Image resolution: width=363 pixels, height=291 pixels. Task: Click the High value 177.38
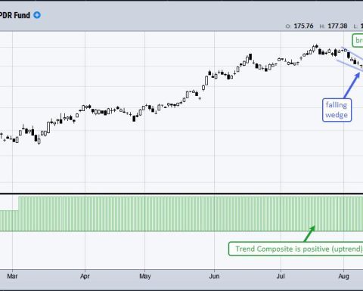[x=337, y=26]
